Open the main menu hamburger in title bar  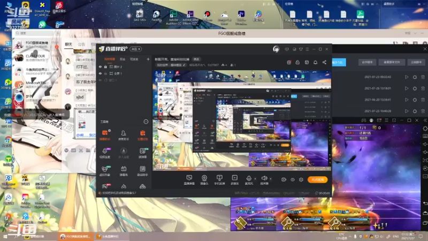click(x=307, y=49)
